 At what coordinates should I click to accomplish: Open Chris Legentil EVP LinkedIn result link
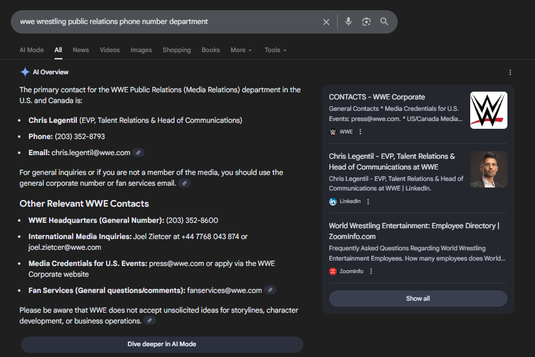(392, 162)
